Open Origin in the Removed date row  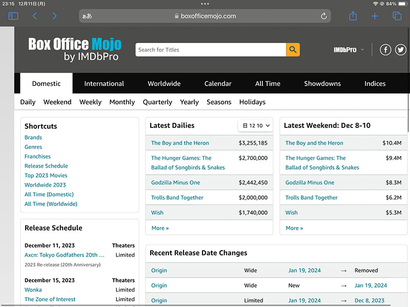[x=159, y=271]
